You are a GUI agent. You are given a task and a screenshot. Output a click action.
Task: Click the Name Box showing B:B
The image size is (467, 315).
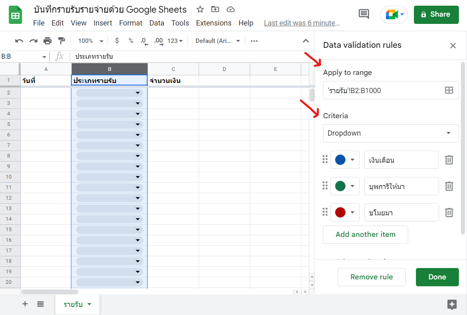click(22, 57)
